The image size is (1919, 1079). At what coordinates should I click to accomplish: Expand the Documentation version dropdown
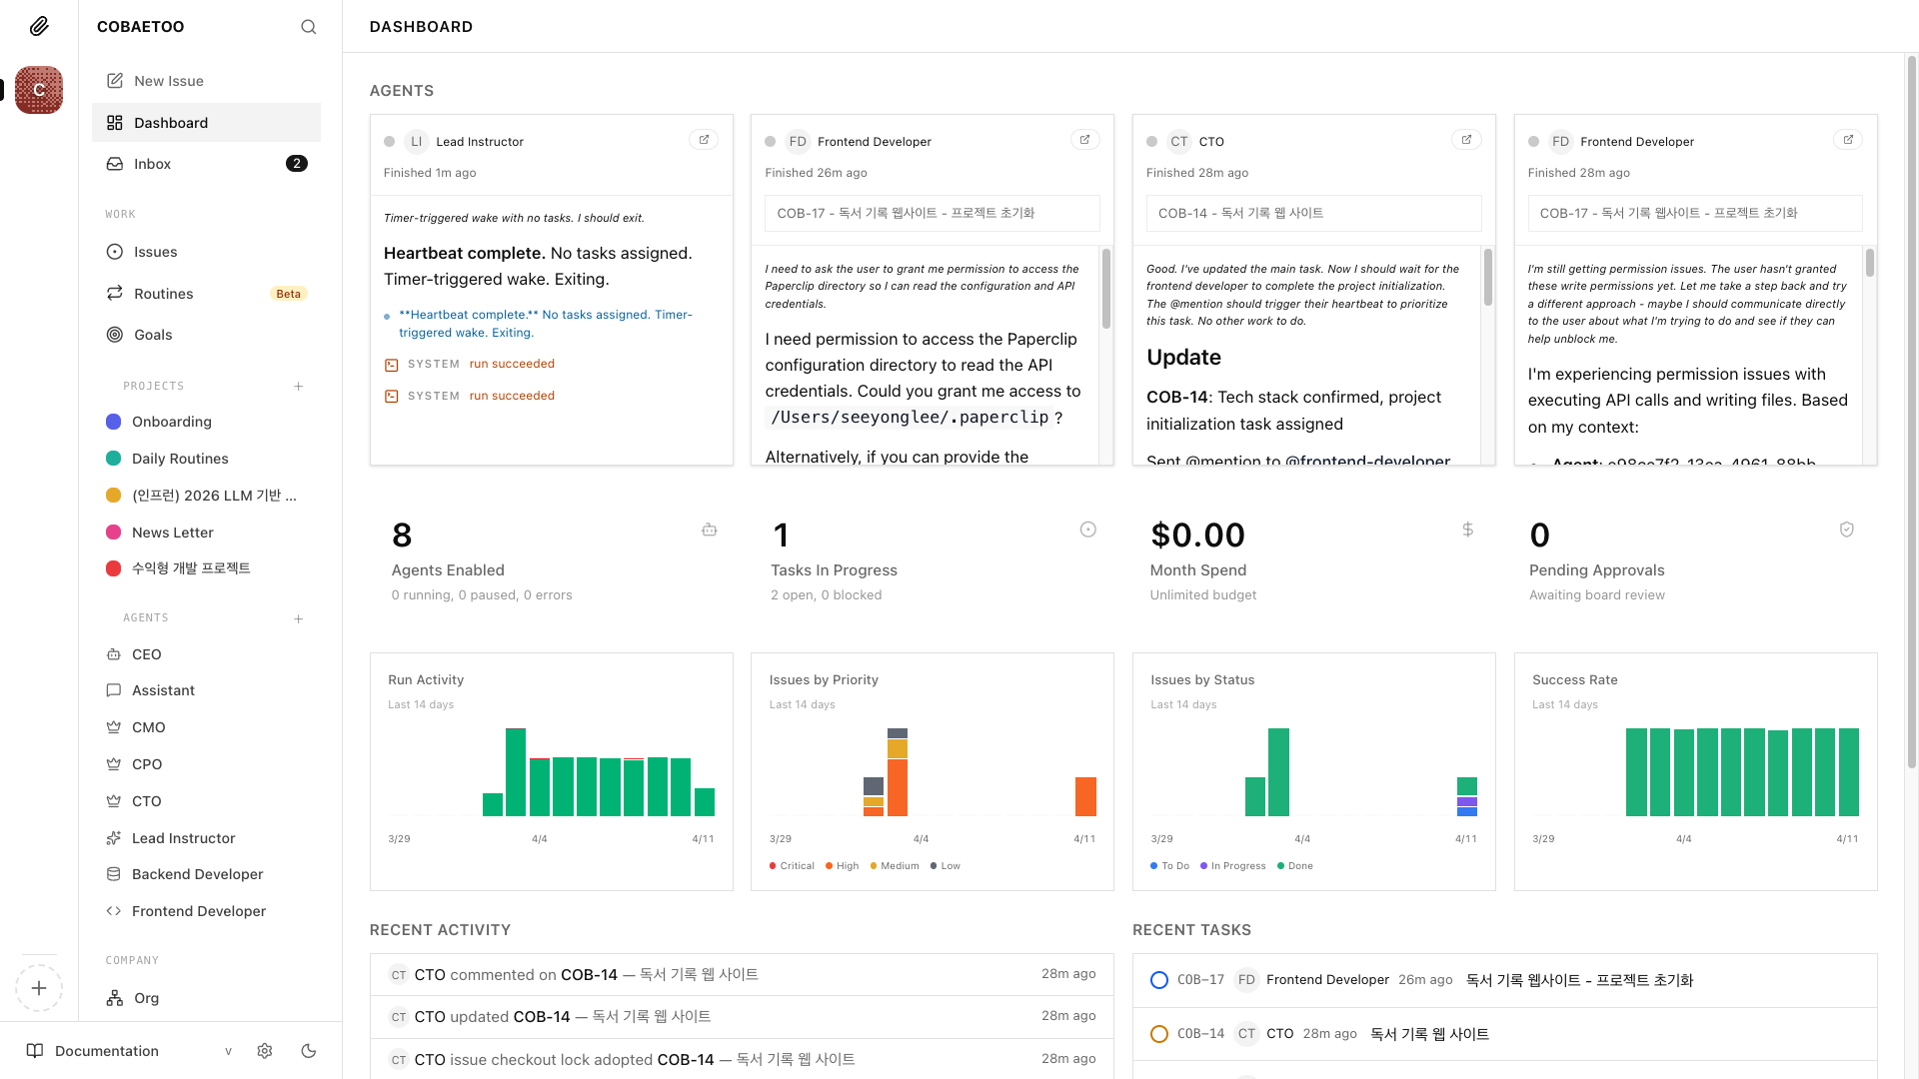tap(228, 1051)
